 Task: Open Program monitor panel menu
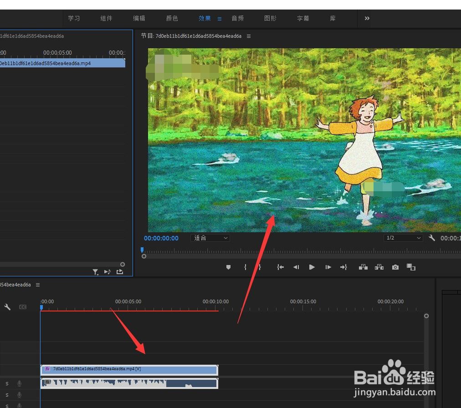(249, 36)
